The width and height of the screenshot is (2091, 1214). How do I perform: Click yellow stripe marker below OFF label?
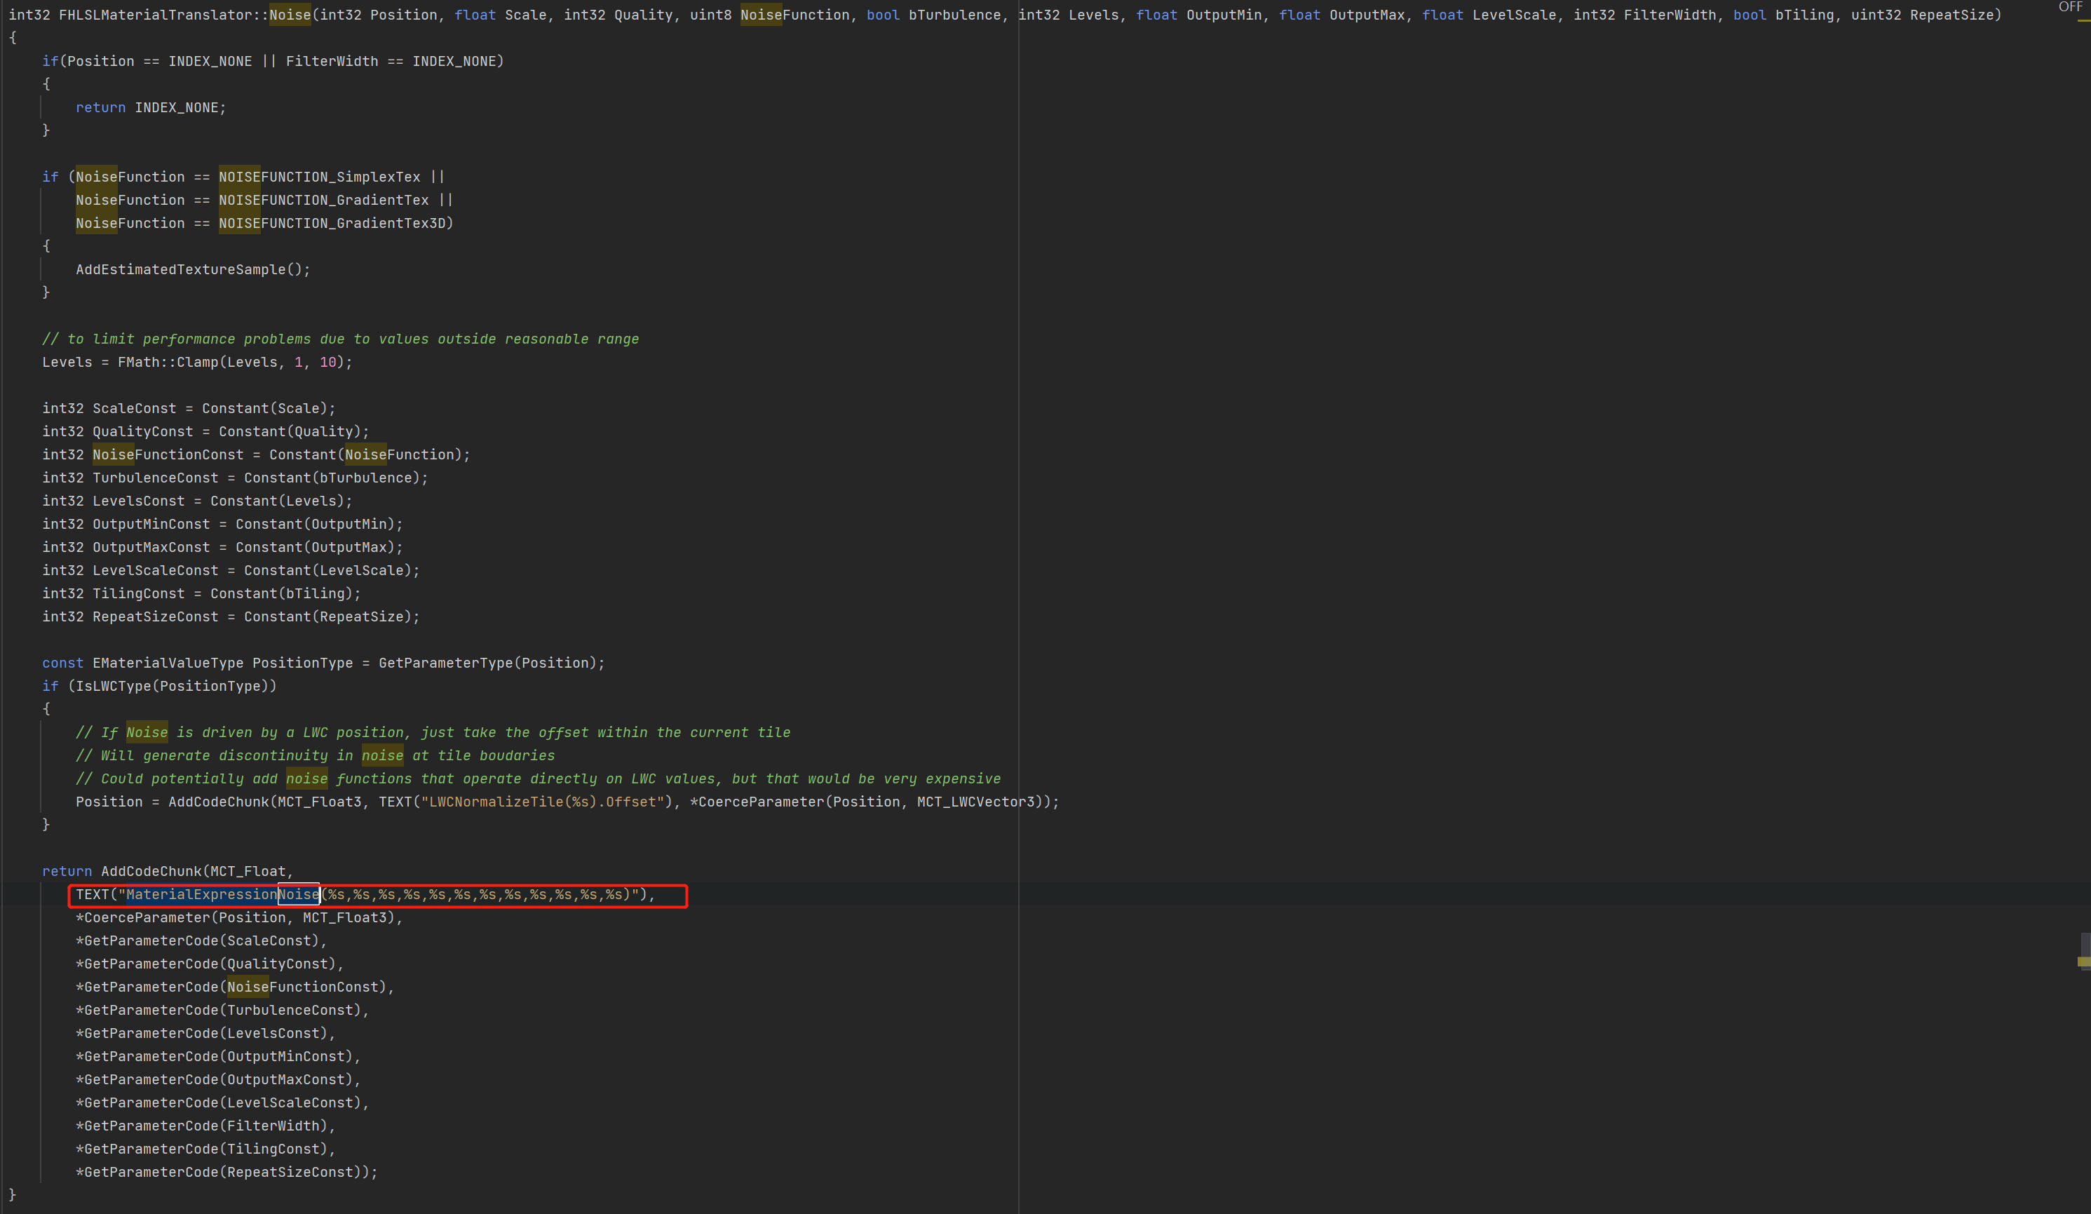pyautogui.click(x=2083, y=22)
